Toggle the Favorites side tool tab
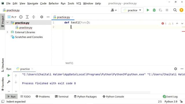Screen dimensions: 185x104 (x=3, y=84)
